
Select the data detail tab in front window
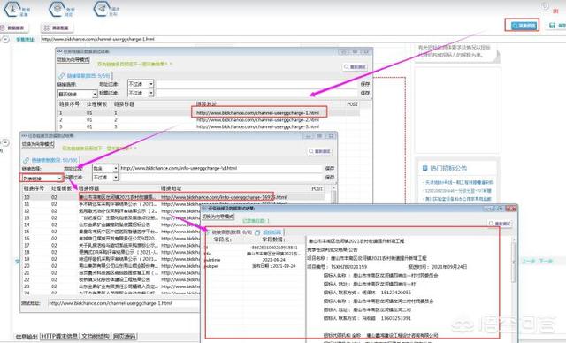(269, 232)
